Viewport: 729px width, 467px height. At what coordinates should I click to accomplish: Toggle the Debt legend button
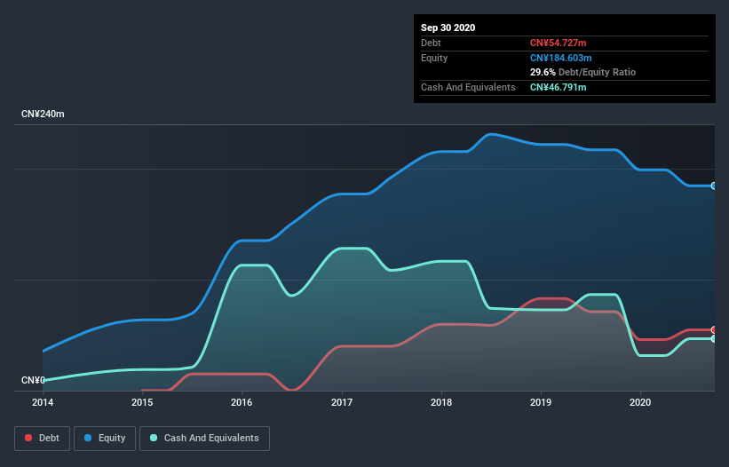[x=42, y=439]
